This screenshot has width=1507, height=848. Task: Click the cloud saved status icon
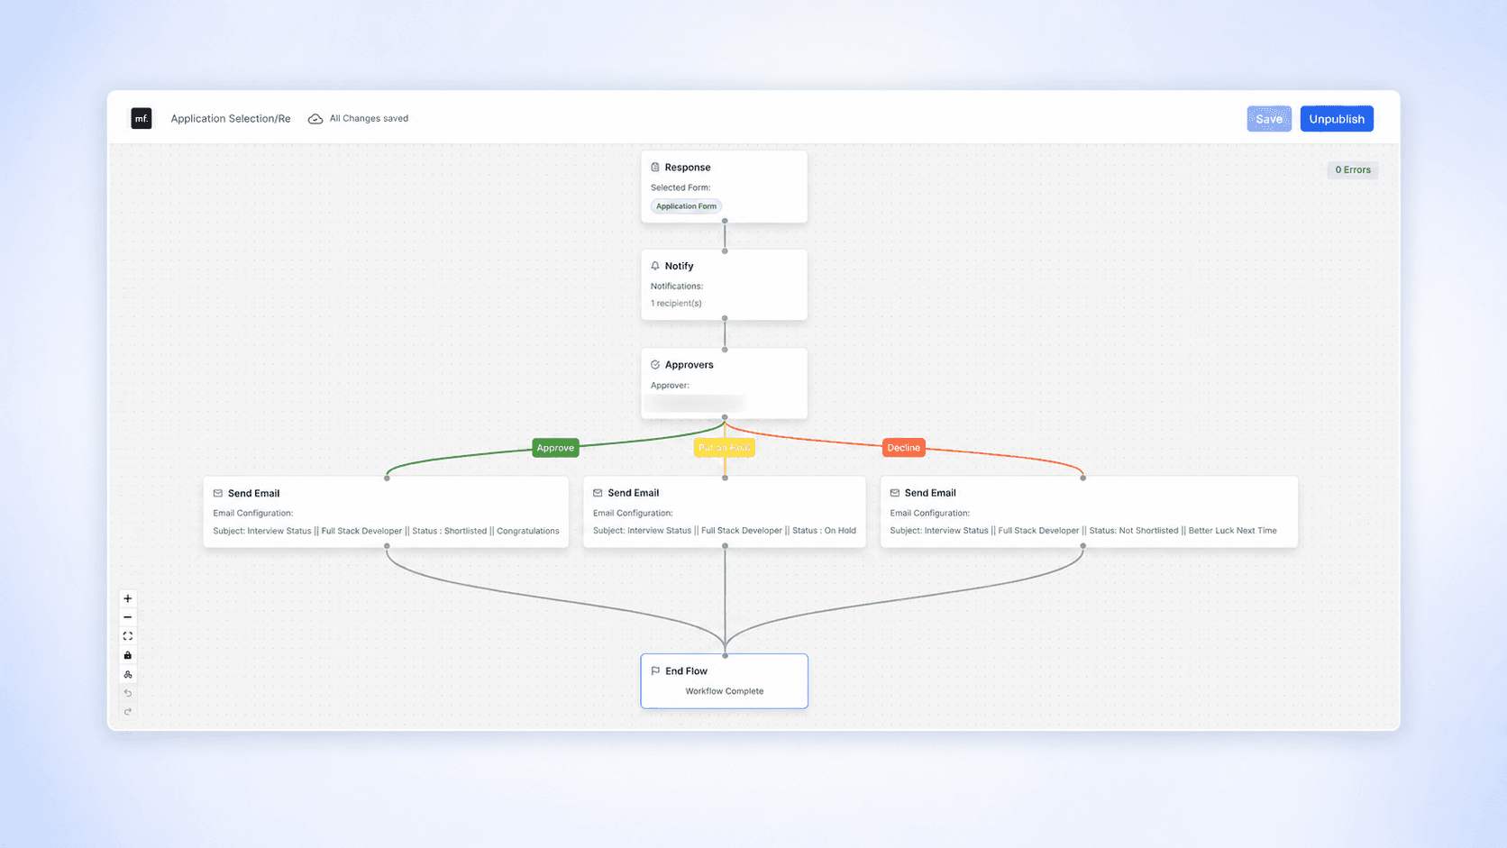pos(315,119)
